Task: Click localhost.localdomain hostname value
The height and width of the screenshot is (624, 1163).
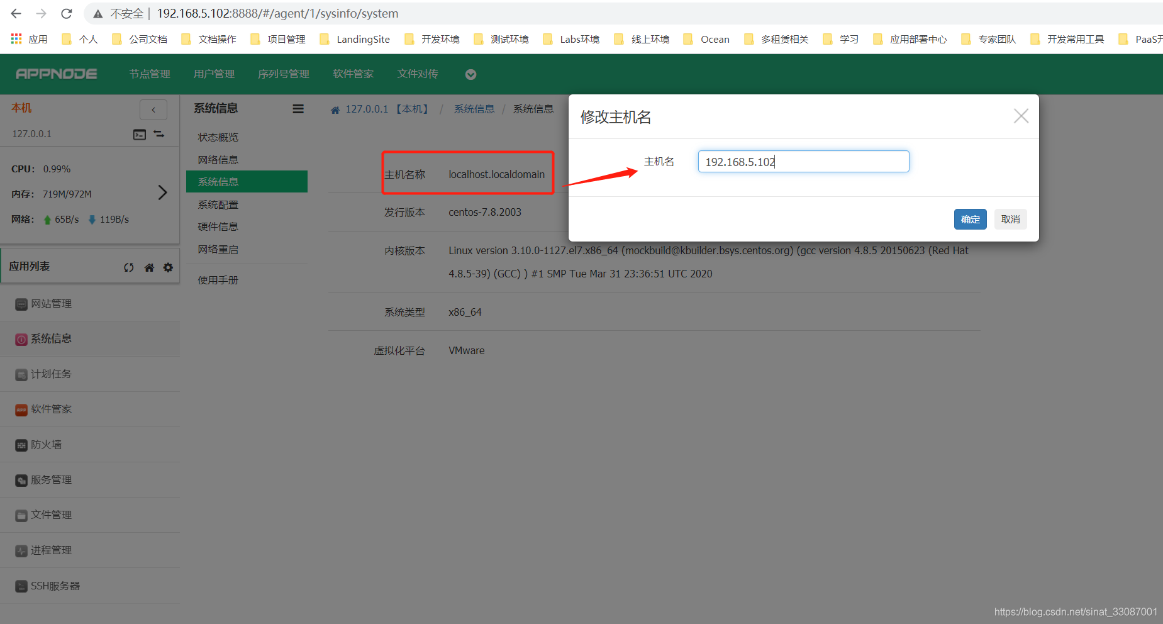Action: click(497, 174)
